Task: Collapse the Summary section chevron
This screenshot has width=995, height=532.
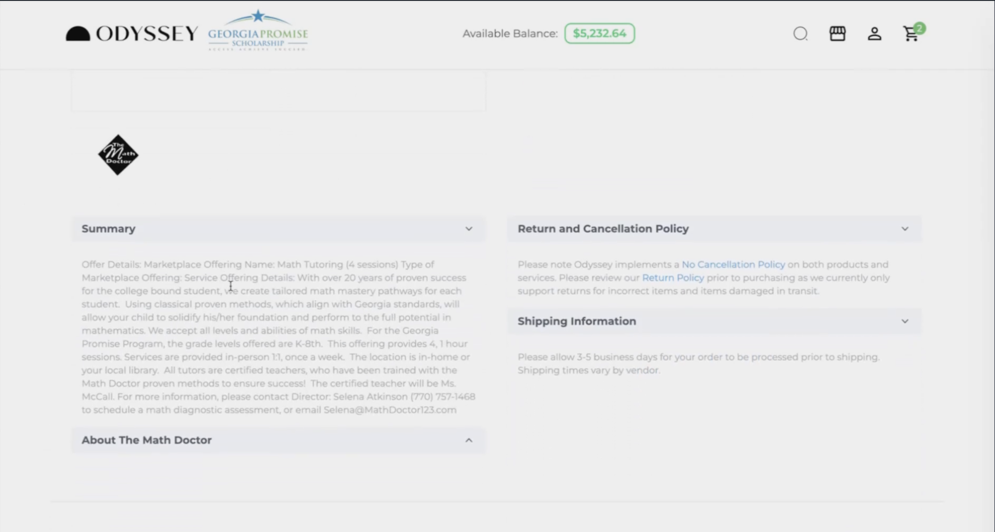Action: (x=469, y=229)
